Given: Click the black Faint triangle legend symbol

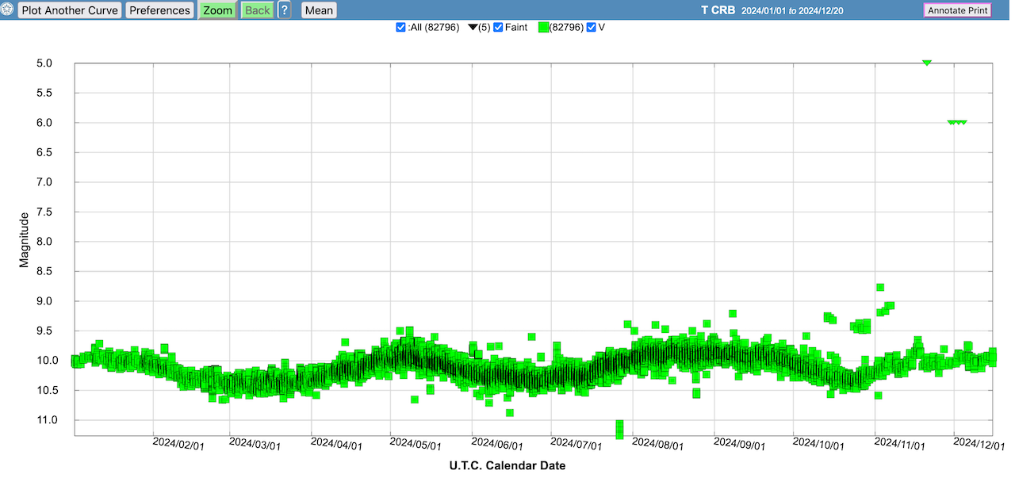Looking at the screenshot, I should (x=473, y=28).
